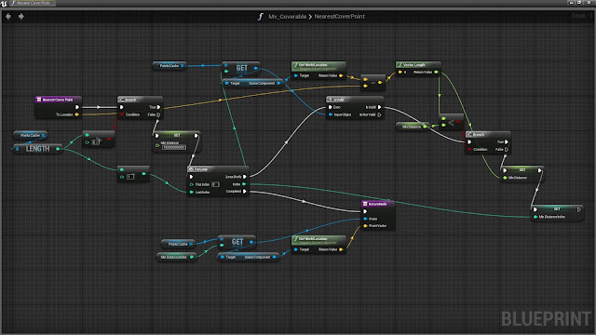Image resolution: width=596 pixels, height=335 pixels.
Task: Click the forward navigation arrow
Action: click(x=21, y=17)
